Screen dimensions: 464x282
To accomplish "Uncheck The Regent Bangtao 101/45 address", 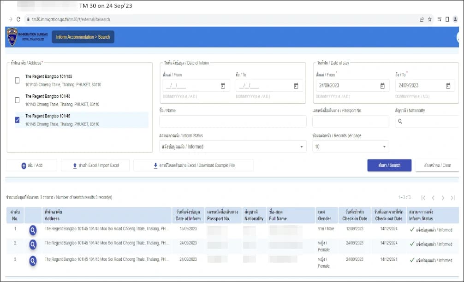I will click(x=17, y=120).
